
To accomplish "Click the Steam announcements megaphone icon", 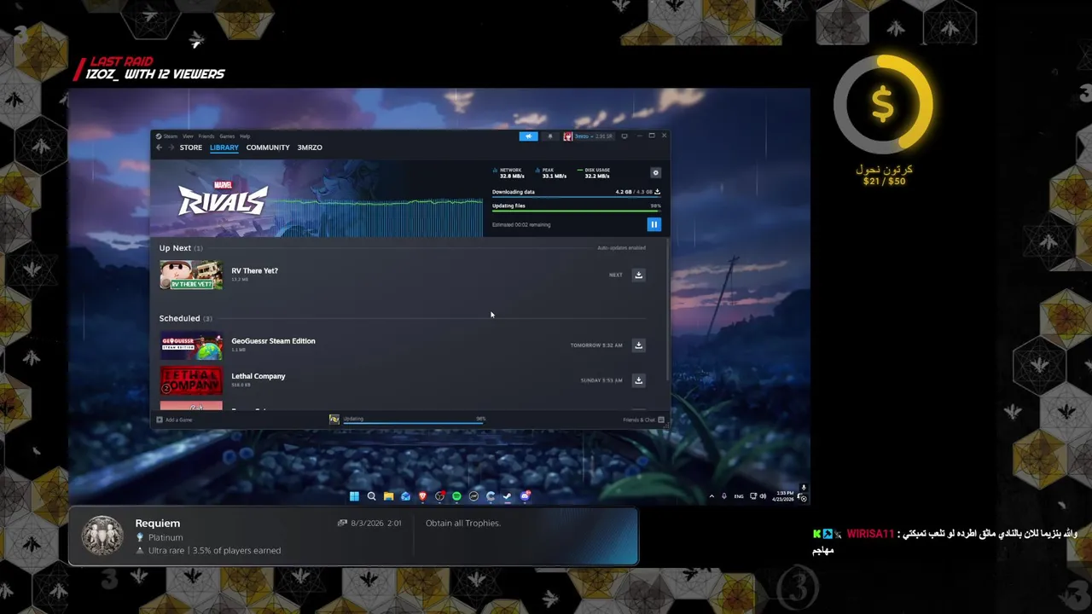I will (528, 136).
